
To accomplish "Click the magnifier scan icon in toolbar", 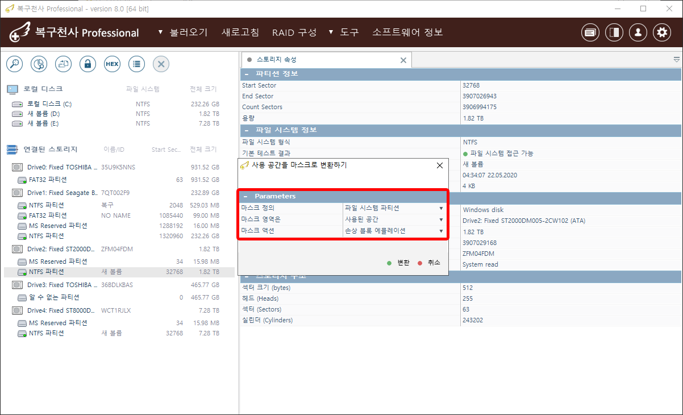I will tap(14, 64).
